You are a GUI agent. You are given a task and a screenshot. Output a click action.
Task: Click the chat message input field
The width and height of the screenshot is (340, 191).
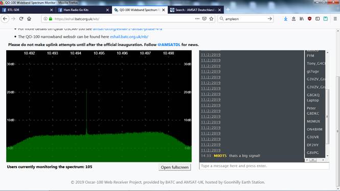coord(264,166)
